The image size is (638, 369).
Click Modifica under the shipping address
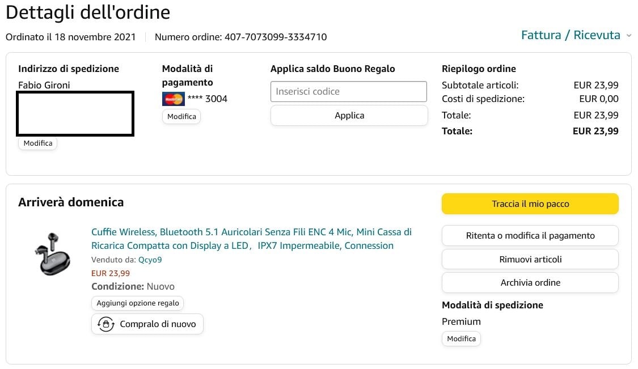[x=38, y=143]
